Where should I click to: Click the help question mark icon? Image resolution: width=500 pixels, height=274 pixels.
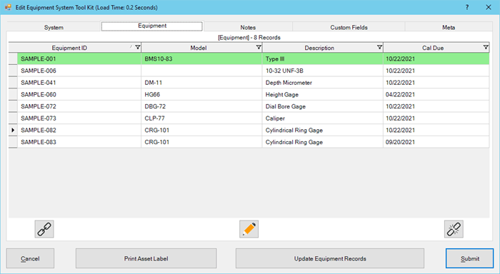click(x=467, y=7)
